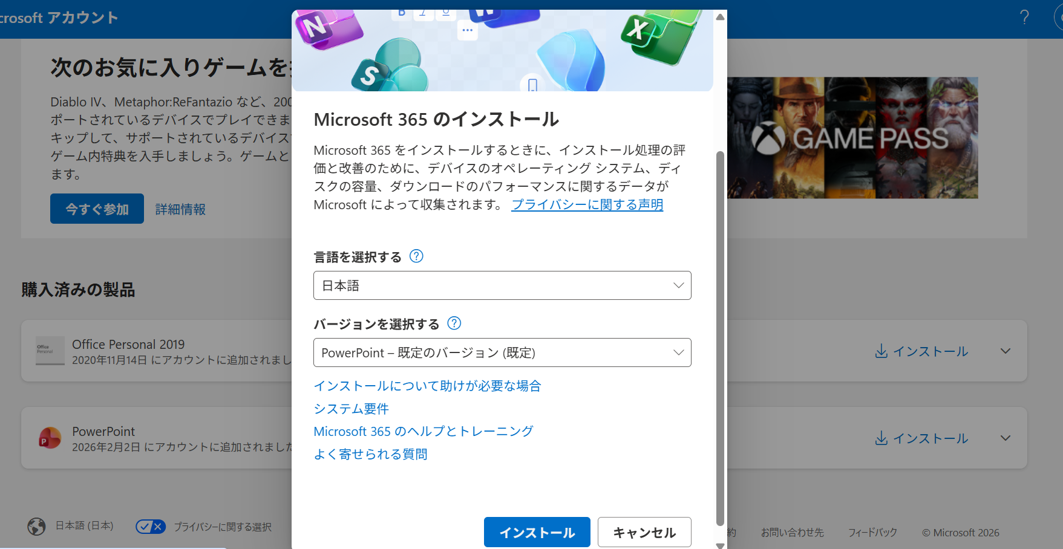
Task: Click the Copilot icon in dialog banner
Action: (x=571, y=60)
